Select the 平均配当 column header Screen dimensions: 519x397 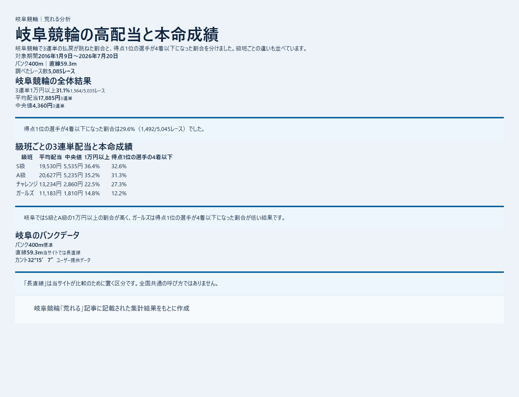pyautogui.click(x=50, y=157)
